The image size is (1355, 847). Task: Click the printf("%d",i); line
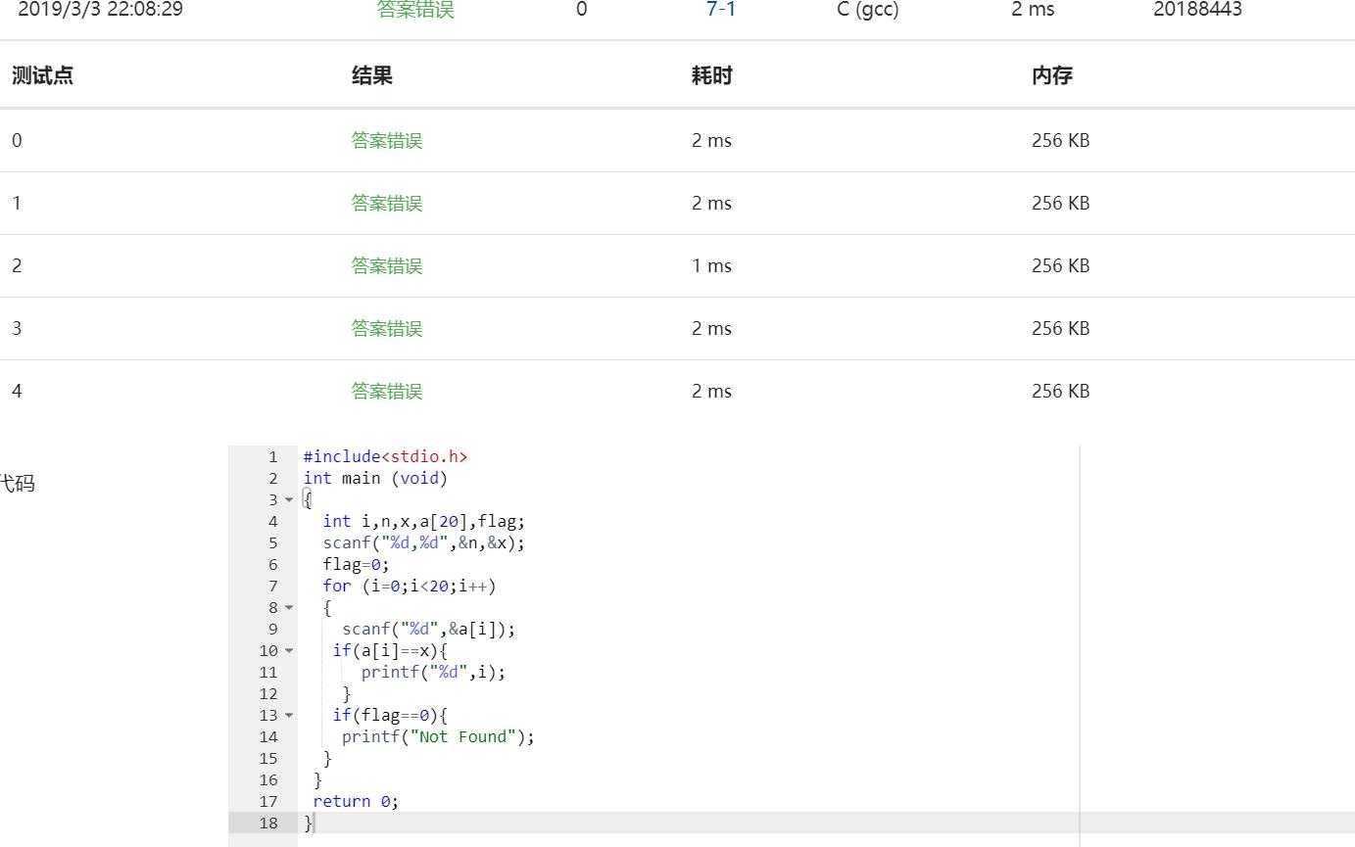[x=434, y=672]
